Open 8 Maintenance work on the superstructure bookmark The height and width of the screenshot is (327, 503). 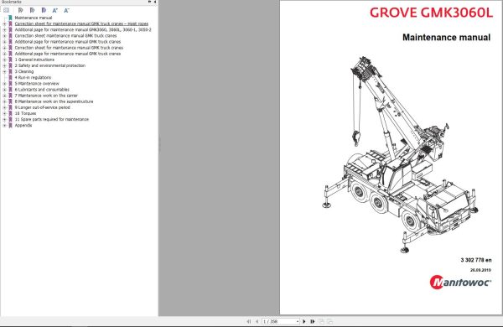[54, 101]
